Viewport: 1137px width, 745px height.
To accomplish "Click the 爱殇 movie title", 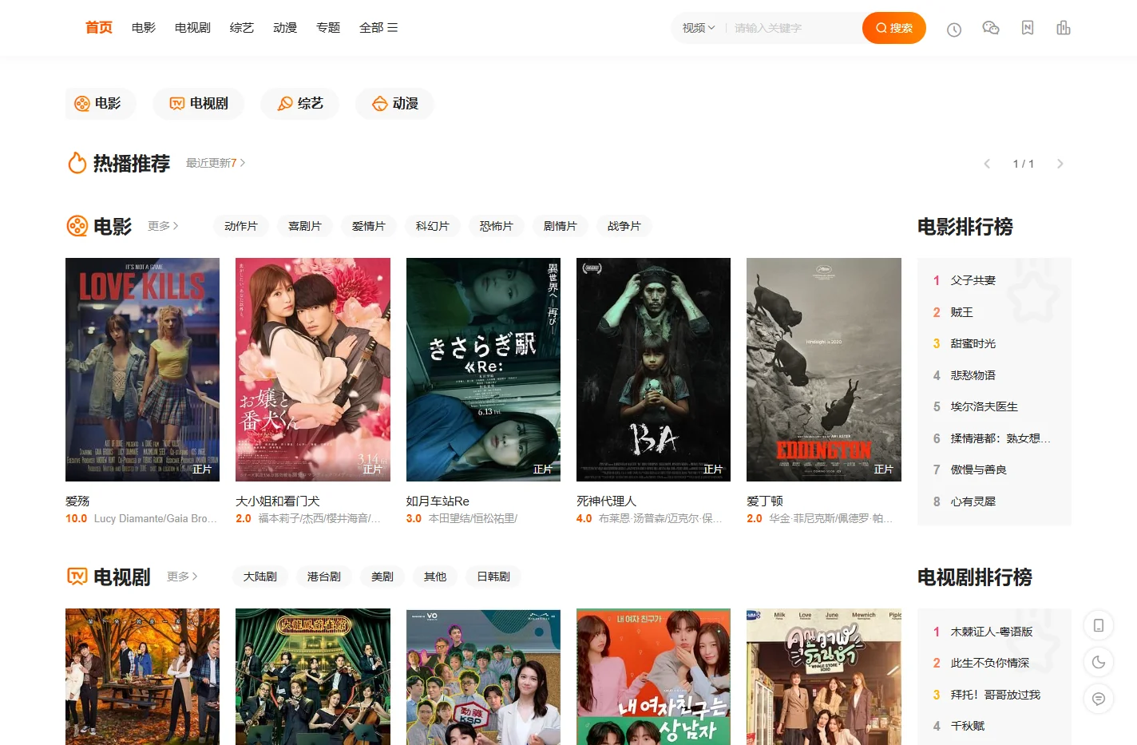I will [x=77, y=501].
